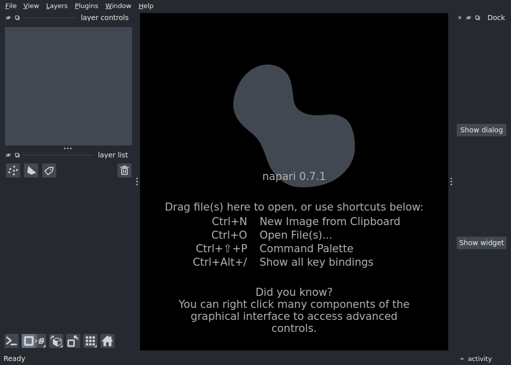Transpose the last two displayed dimensions
The image size is (511, 365).
pyautogui.click(x=73, y=341)
